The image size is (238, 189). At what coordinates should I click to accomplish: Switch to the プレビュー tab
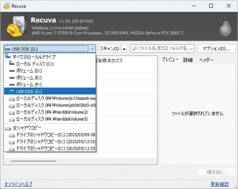tap(170, 59)
